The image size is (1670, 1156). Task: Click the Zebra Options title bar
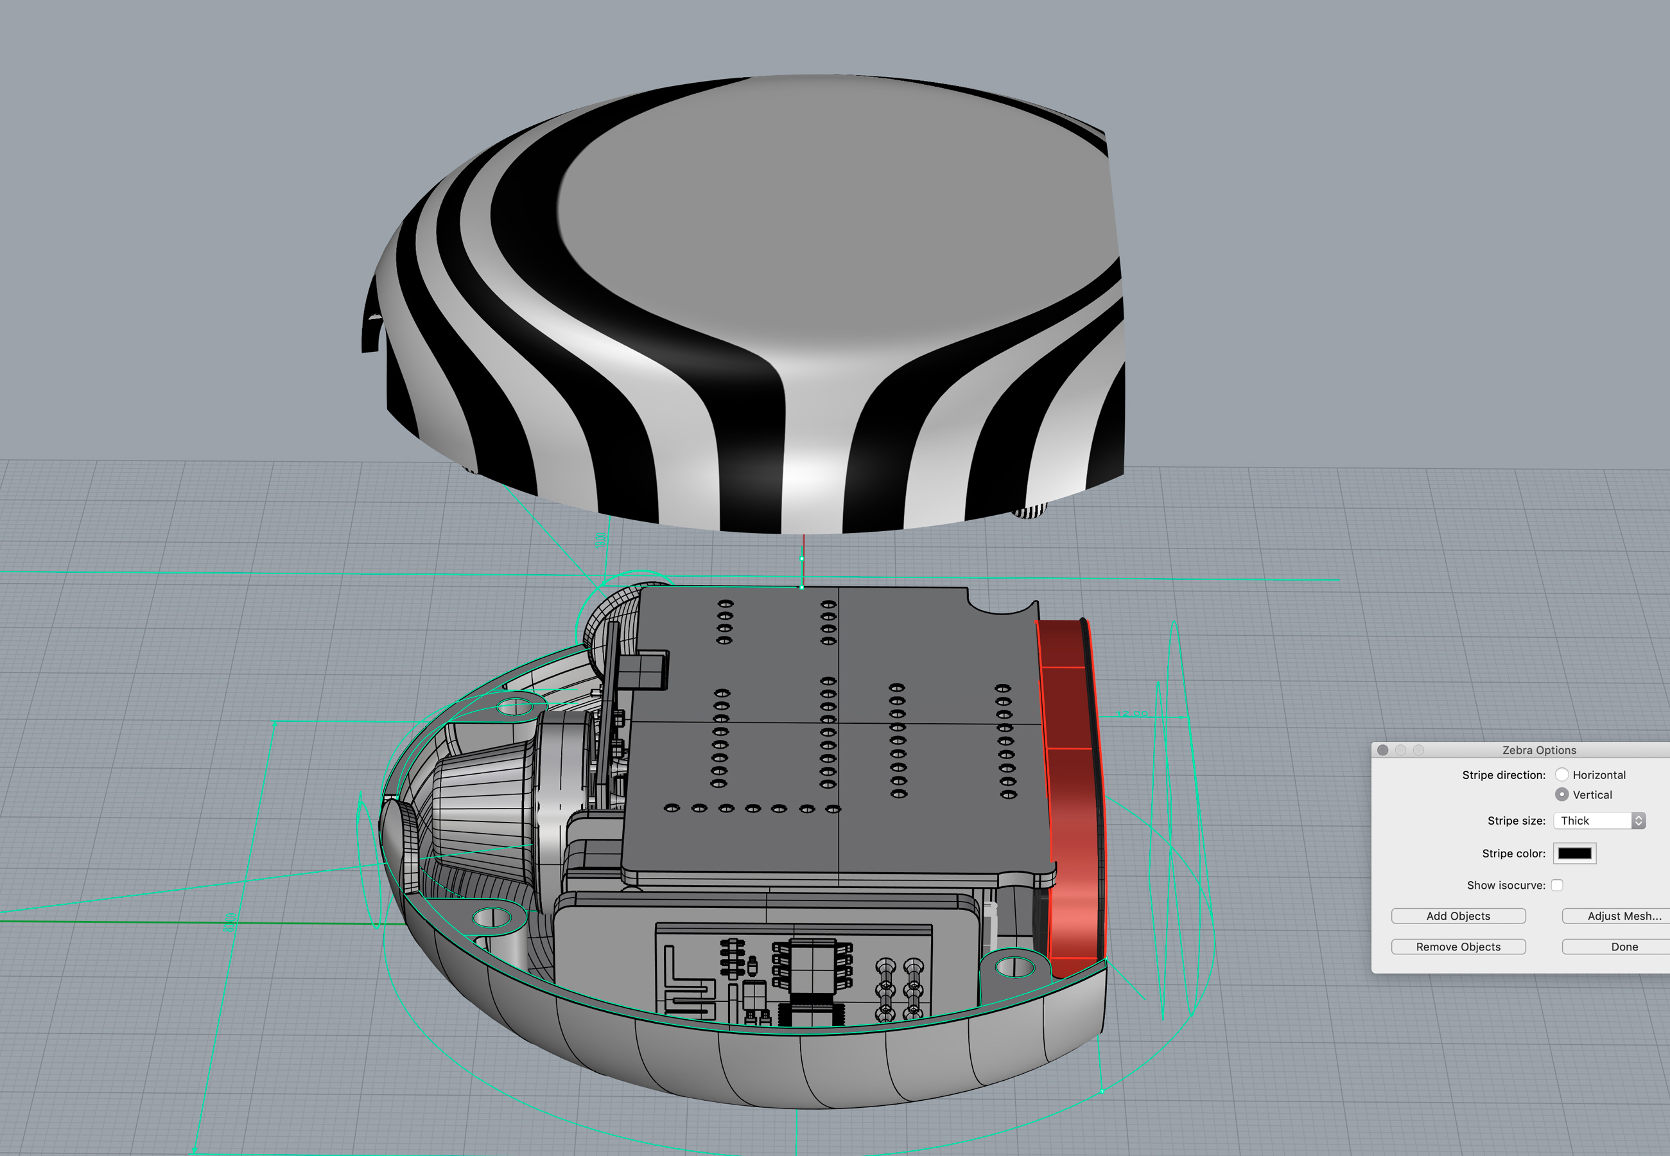(x=1539, y=749)
